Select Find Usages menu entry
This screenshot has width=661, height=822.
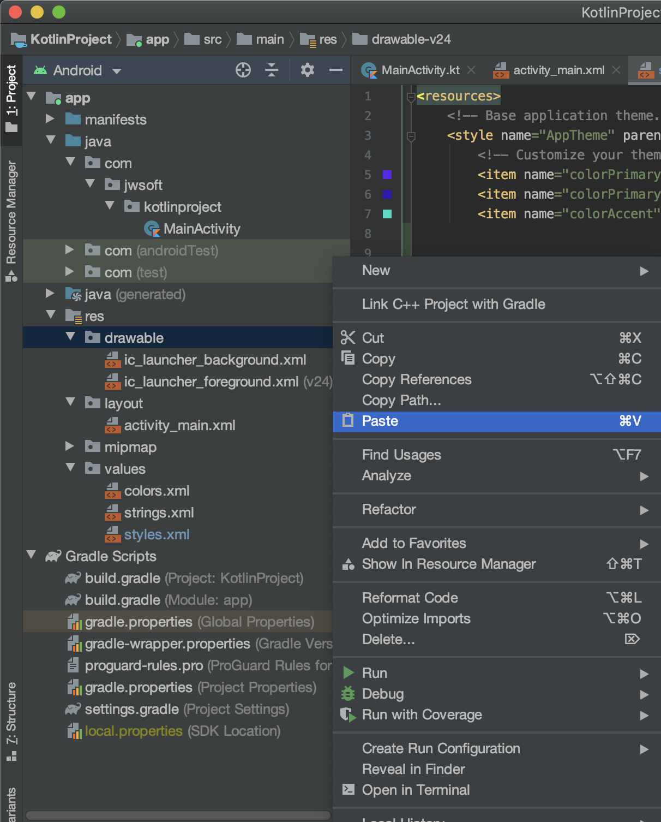point(496,455)
